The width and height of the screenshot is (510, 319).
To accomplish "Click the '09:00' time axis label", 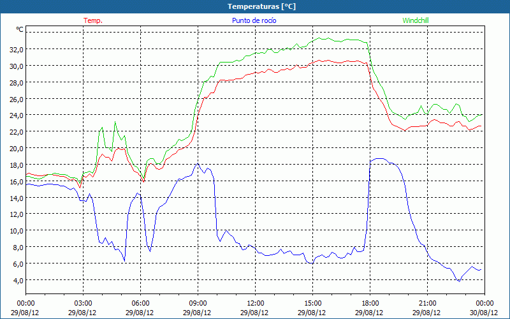I will coord(198,304).
